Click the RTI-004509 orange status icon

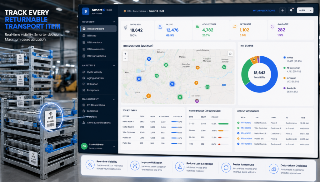coord(238,139)
